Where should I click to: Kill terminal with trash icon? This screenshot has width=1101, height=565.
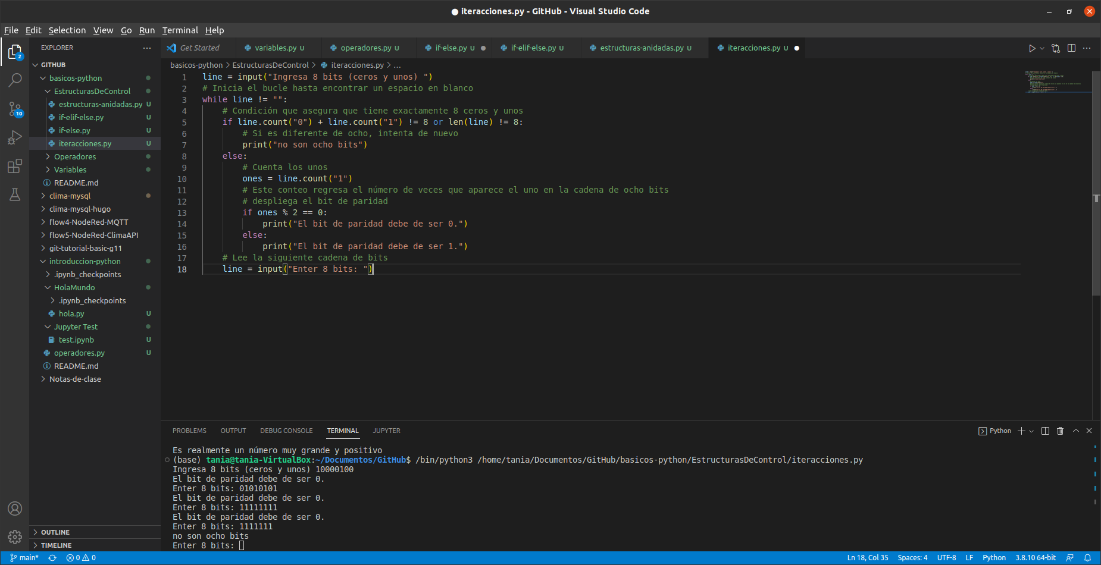[x=1060, y=431]
